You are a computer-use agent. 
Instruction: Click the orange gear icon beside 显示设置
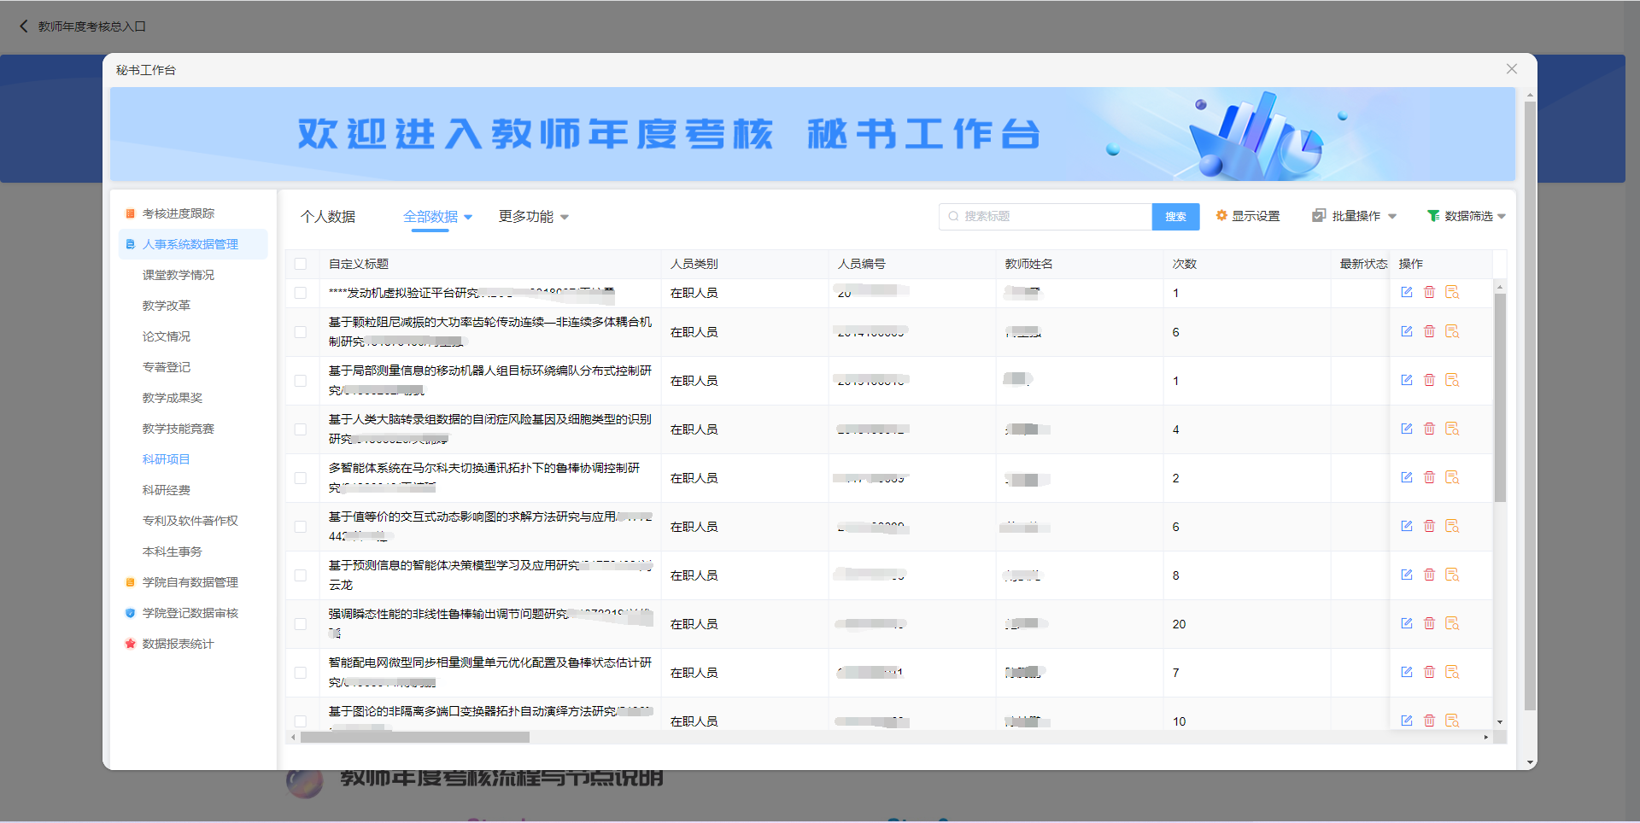point(1221,216)
